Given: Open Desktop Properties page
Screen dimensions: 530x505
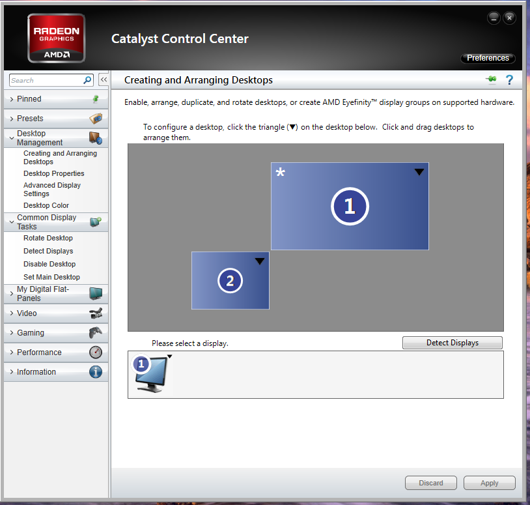Looking at the screenshot, I should [54, 173].
